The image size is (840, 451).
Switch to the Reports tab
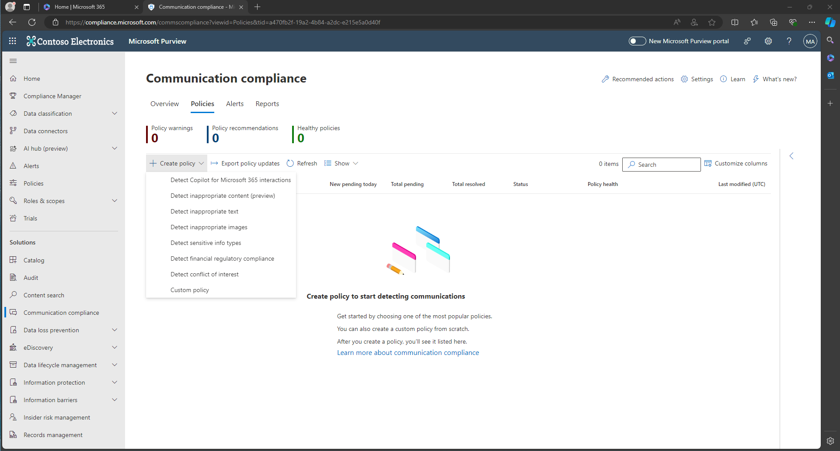tap(267, 104)
